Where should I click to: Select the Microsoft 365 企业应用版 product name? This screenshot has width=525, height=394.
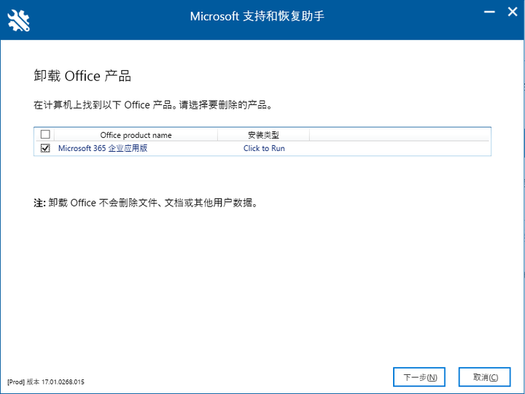(x=103, y=148)
